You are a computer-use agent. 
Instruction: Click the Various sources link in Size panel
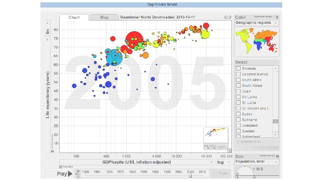coord(267,156)
